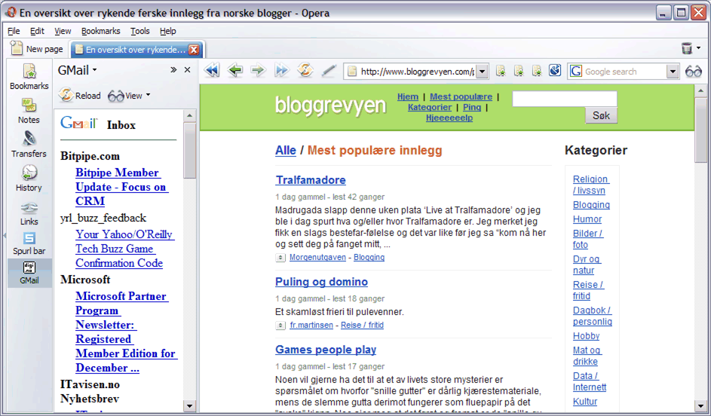
Task: Click the glasses icon at toolbar right
Action: coord(694,71)
